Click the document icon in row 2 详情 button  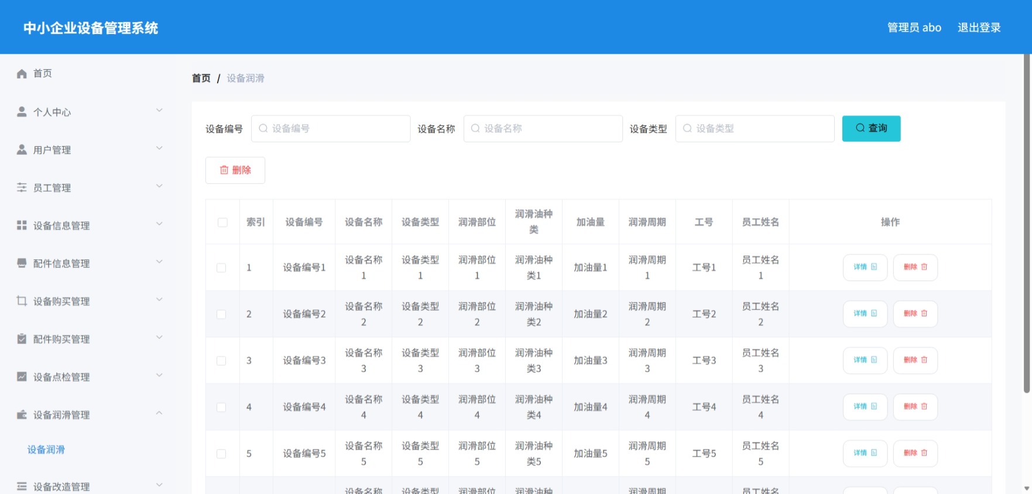(874, 313)
